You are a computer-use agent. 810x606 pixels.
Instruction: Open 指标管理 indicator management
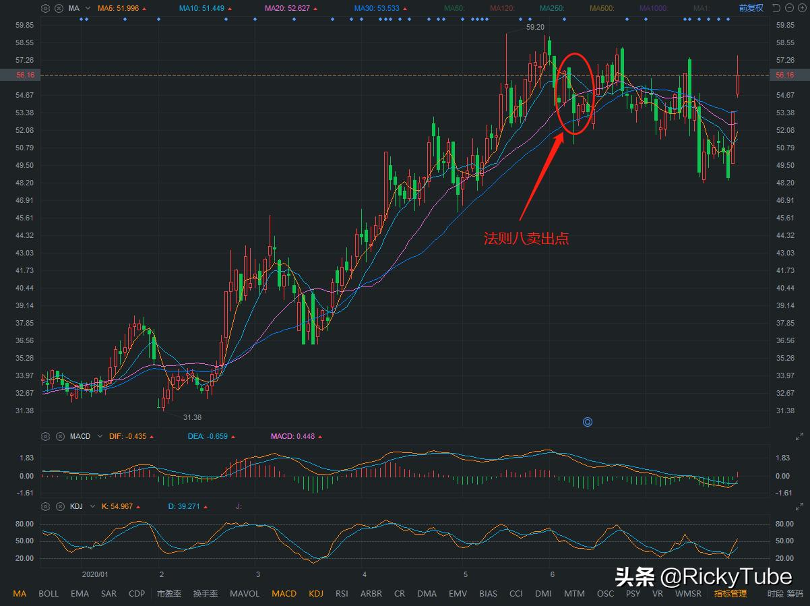coord(730,594)
